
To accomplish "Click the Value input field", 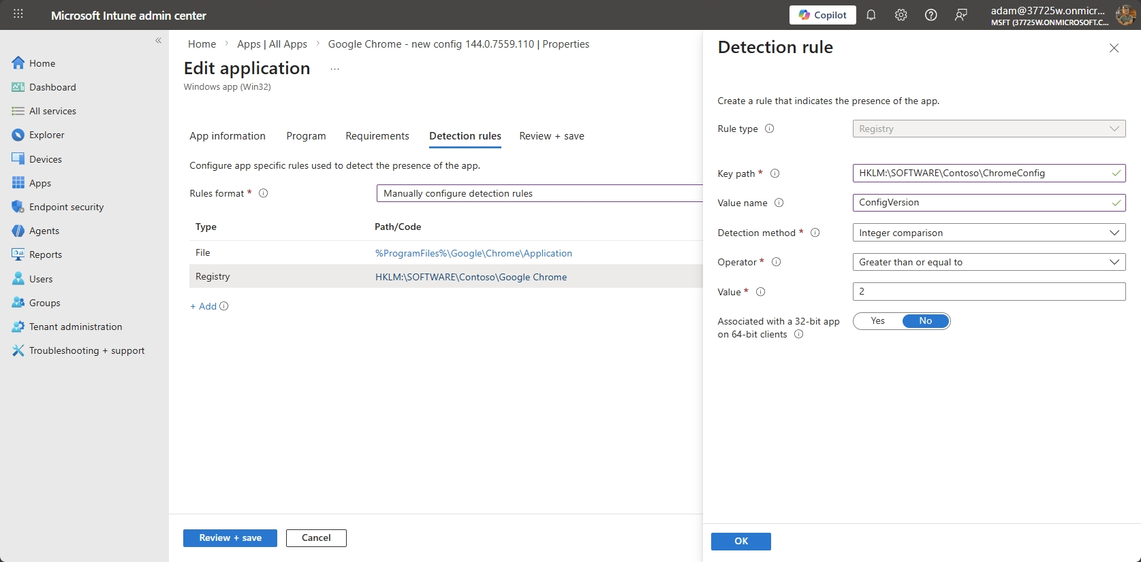I will (988, 291).
